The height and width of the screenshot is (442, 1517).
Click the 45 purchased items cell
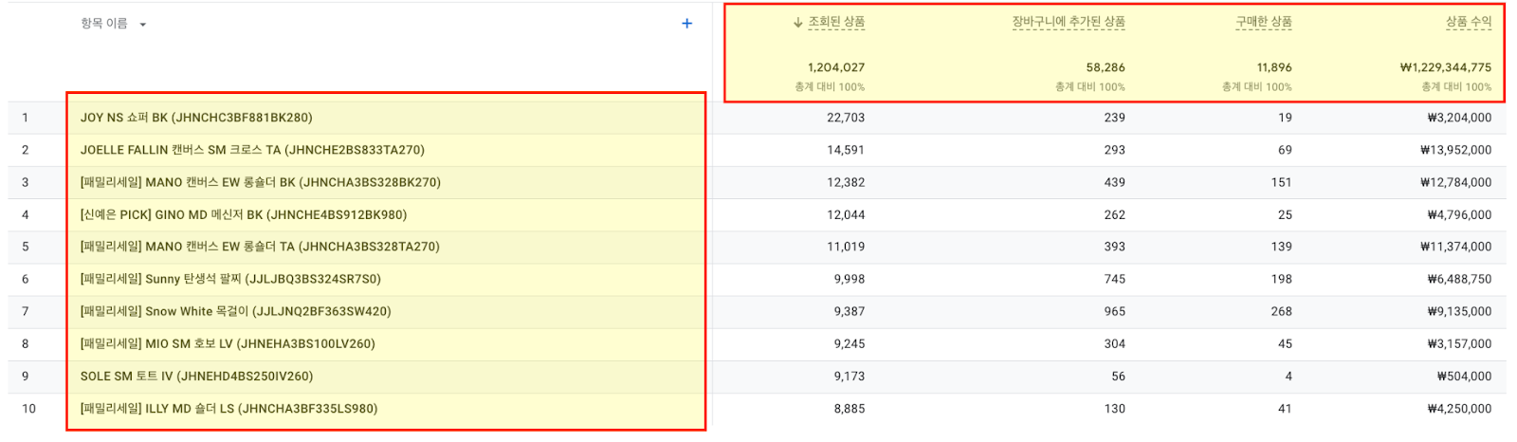1285,343
